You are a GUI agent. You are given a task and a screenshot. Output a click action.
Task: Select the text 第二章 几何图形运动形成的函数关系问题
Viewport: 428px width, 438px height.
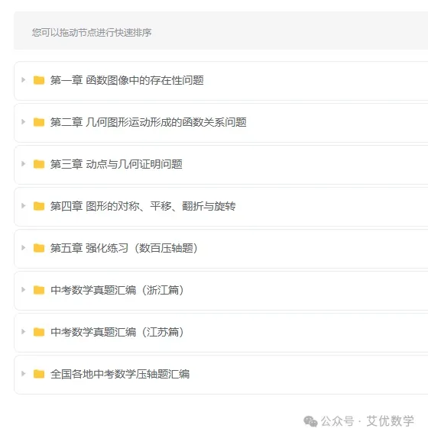point(148,122)
